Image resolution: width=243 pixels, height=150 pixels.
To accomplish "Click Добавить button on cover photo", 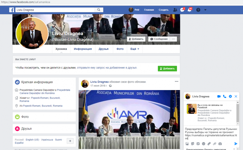I will (136, 39).
